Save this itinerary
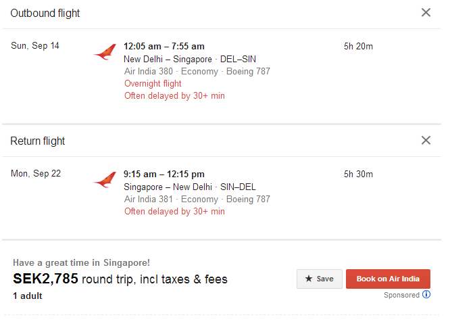450x326 pixels. [x=320, y=279]
